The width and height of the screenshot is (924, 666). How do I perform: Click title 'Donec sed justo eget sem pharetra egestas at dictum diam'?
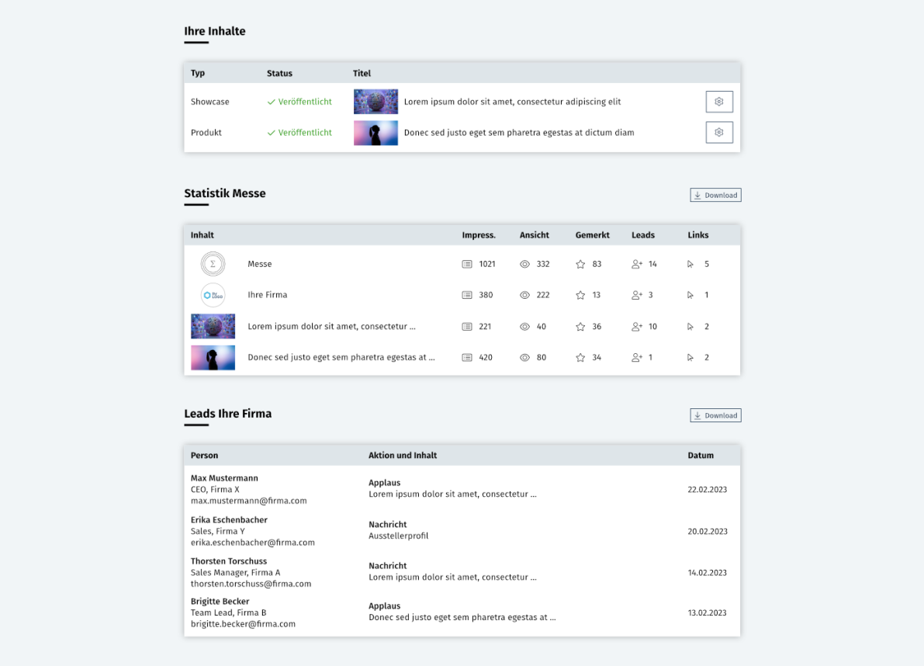[519, 133]
